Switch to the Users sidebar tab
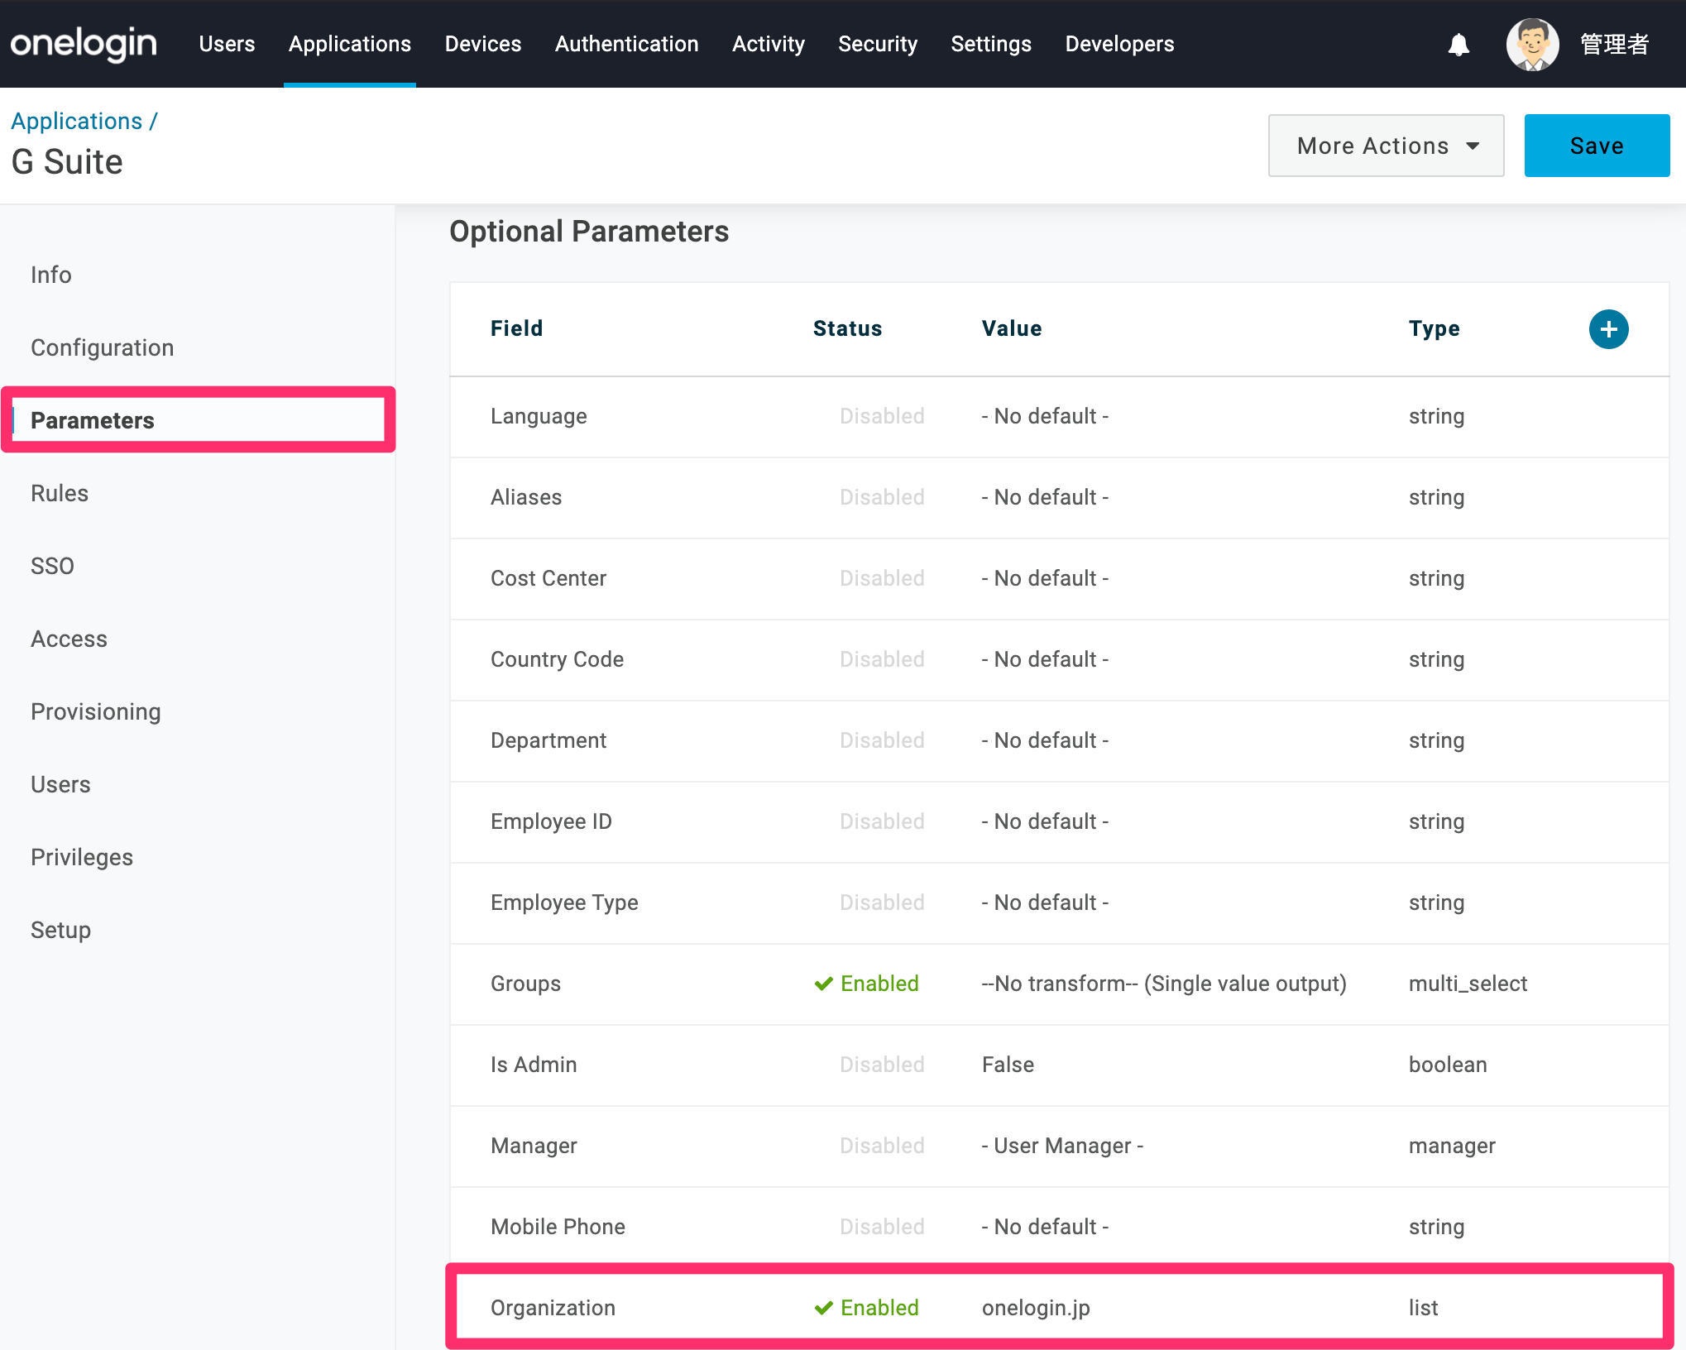Image resolution: width=1686 pixels, height=1350 pixels. pos(61,784)
